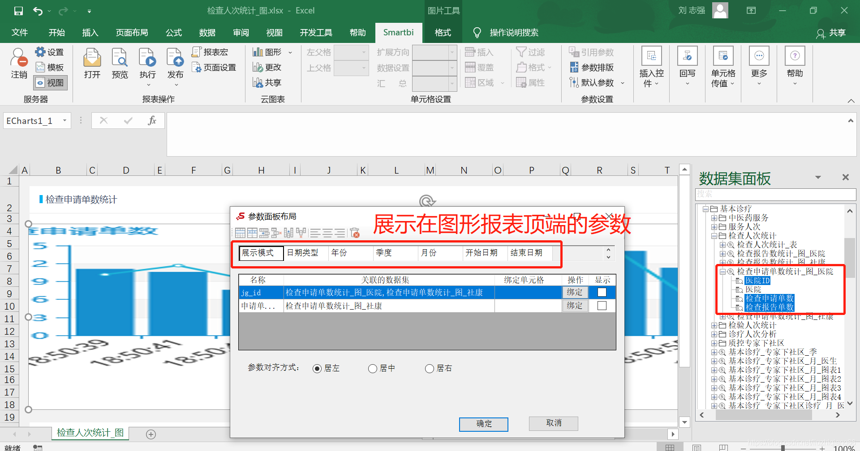Switch to the 数据 ribbon tab

pyautogui.click(x=207, y=33)
